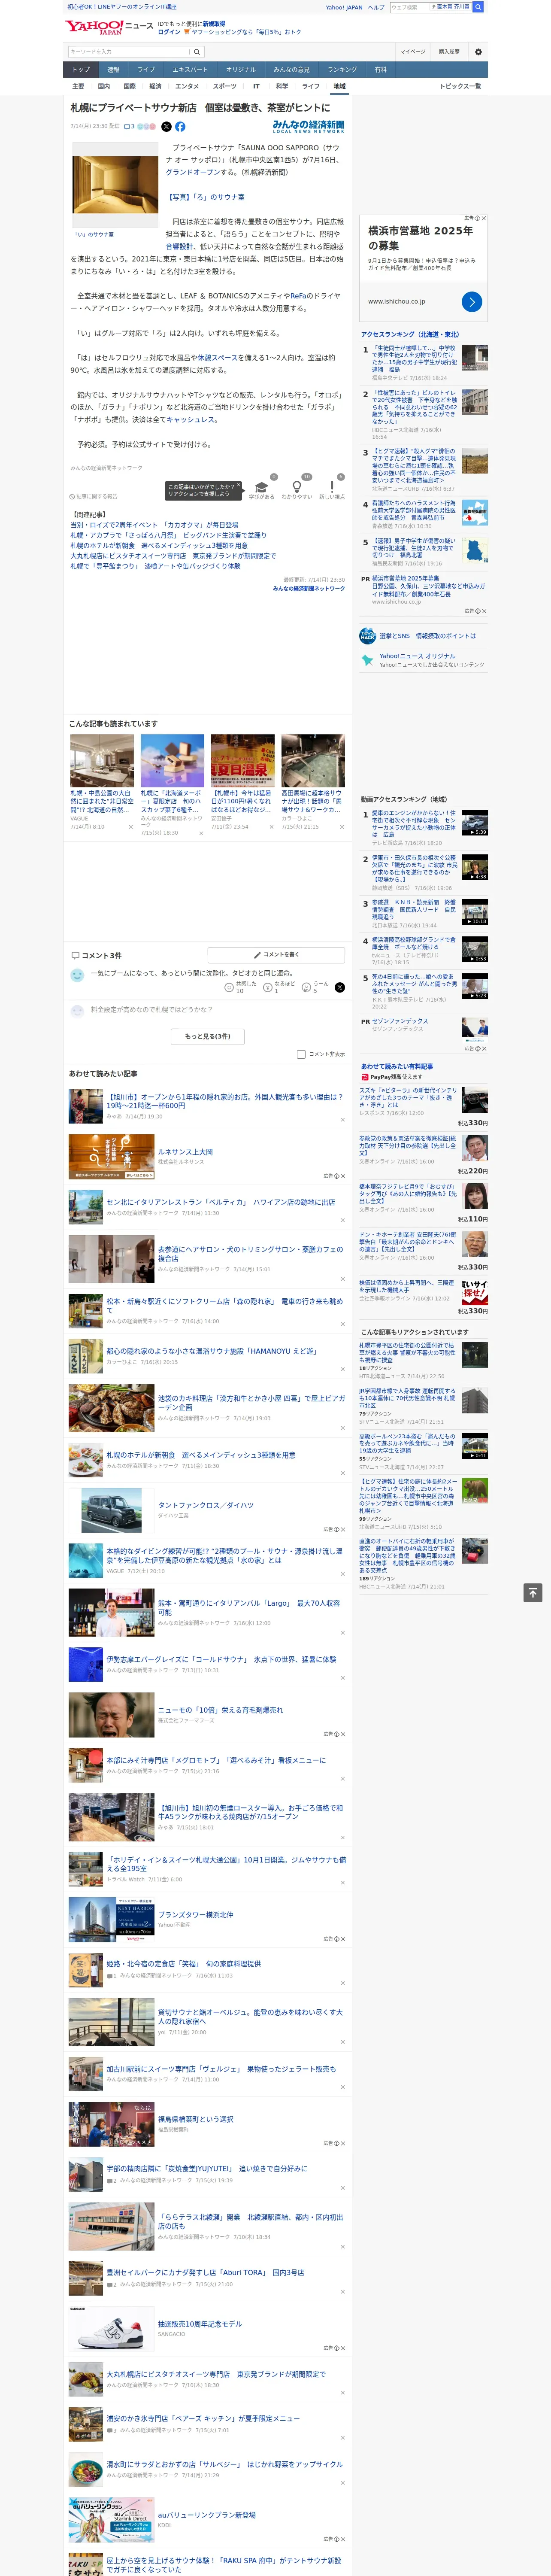Share the first comment on X

point(340,987)
